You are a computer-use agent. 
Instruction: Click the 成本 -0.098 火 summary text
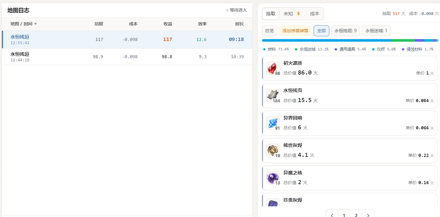424,14
